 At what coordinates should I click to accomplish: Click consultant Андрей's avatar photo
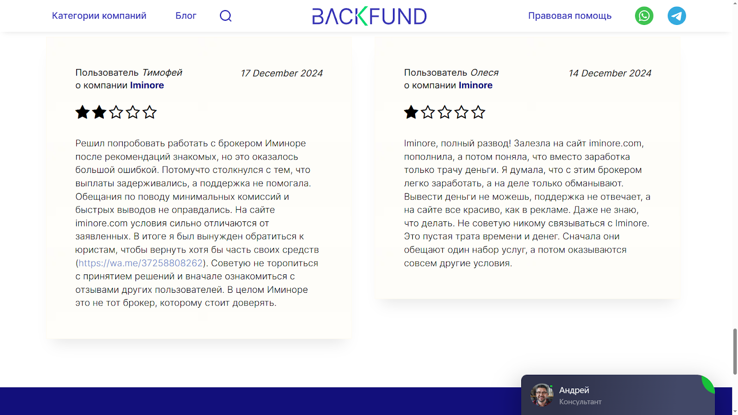(542, 395)
